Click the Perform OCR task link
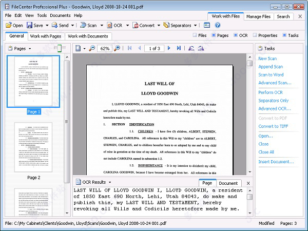Image resolution: width=308 pixels, height=231 pixels. 270,92
